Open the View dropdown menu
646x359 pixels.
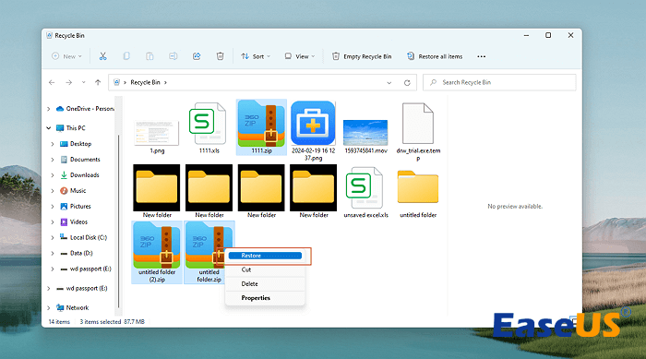pos(300,56)
